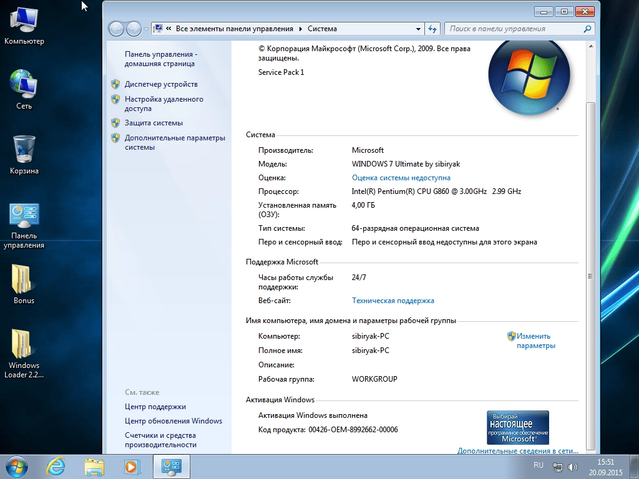Click the WORKGROUP value

coord(374,379)
